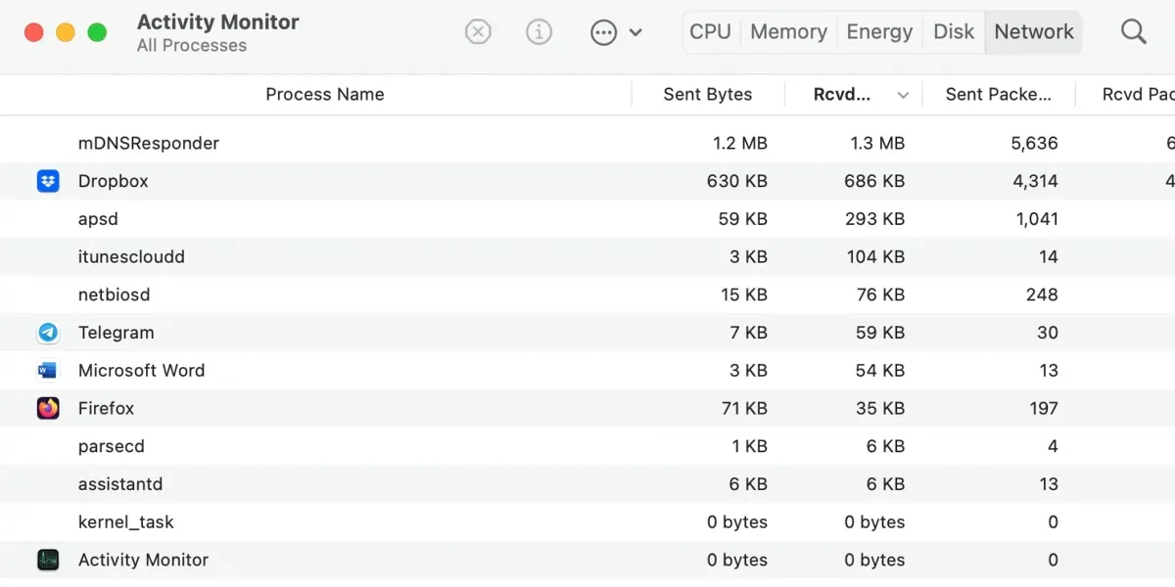Open process info with the (i) icon
Viewport: 1175px width, 587px height.
pos(540,31)
